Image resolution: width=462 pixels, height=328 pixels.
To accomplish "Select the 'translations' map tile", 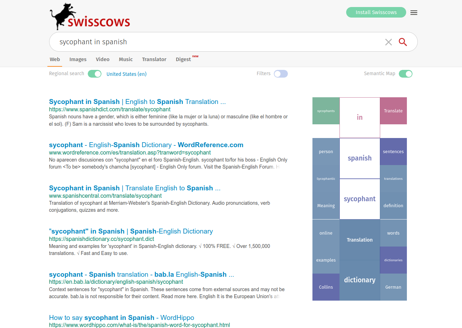I will coord(393,179).
